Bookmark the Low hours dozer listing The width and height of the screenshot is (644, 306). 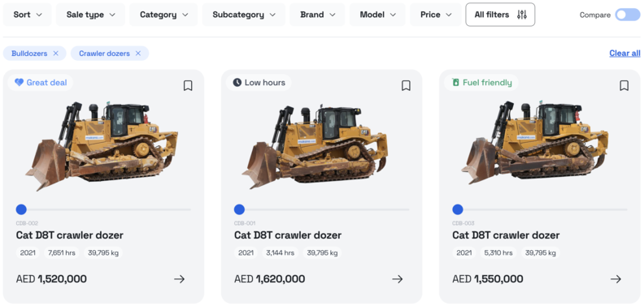[406, 86]
